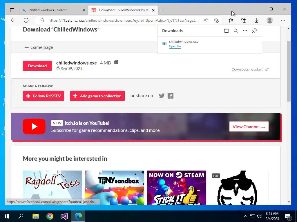Open the notification center icon

[288, 217]
